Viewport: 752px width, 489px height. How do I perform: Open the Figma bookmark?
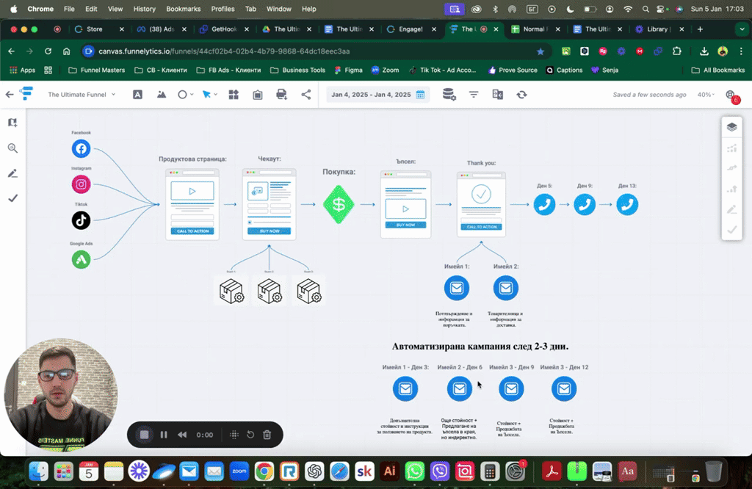coord(349,70)
